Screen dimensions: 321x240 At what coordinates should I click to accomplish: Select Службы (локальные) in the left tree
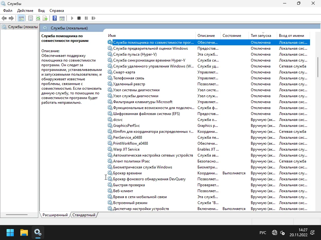tap(23, 27)
